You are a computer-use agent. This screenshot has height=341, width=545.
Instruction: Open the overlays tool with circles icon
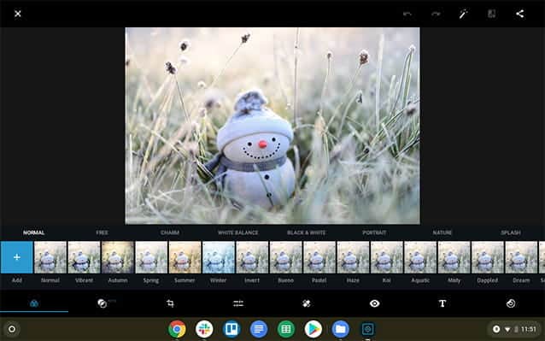(103, 303)
